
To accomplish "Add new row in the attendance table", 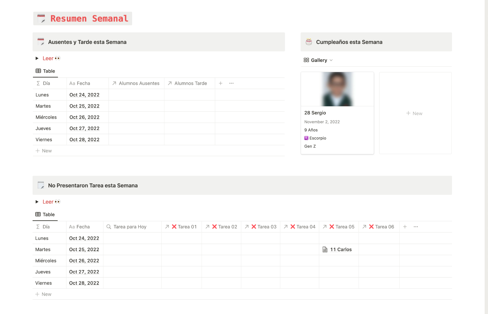I will tap(159, 151).
